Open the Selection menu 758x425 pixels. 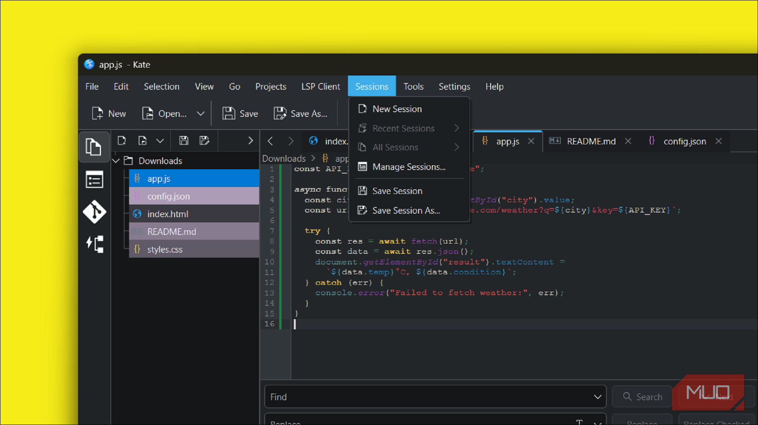coord(162,87)
